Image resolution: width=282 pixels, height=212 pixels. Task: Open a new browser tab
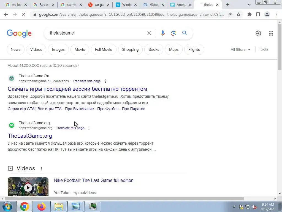click(228, 5)
